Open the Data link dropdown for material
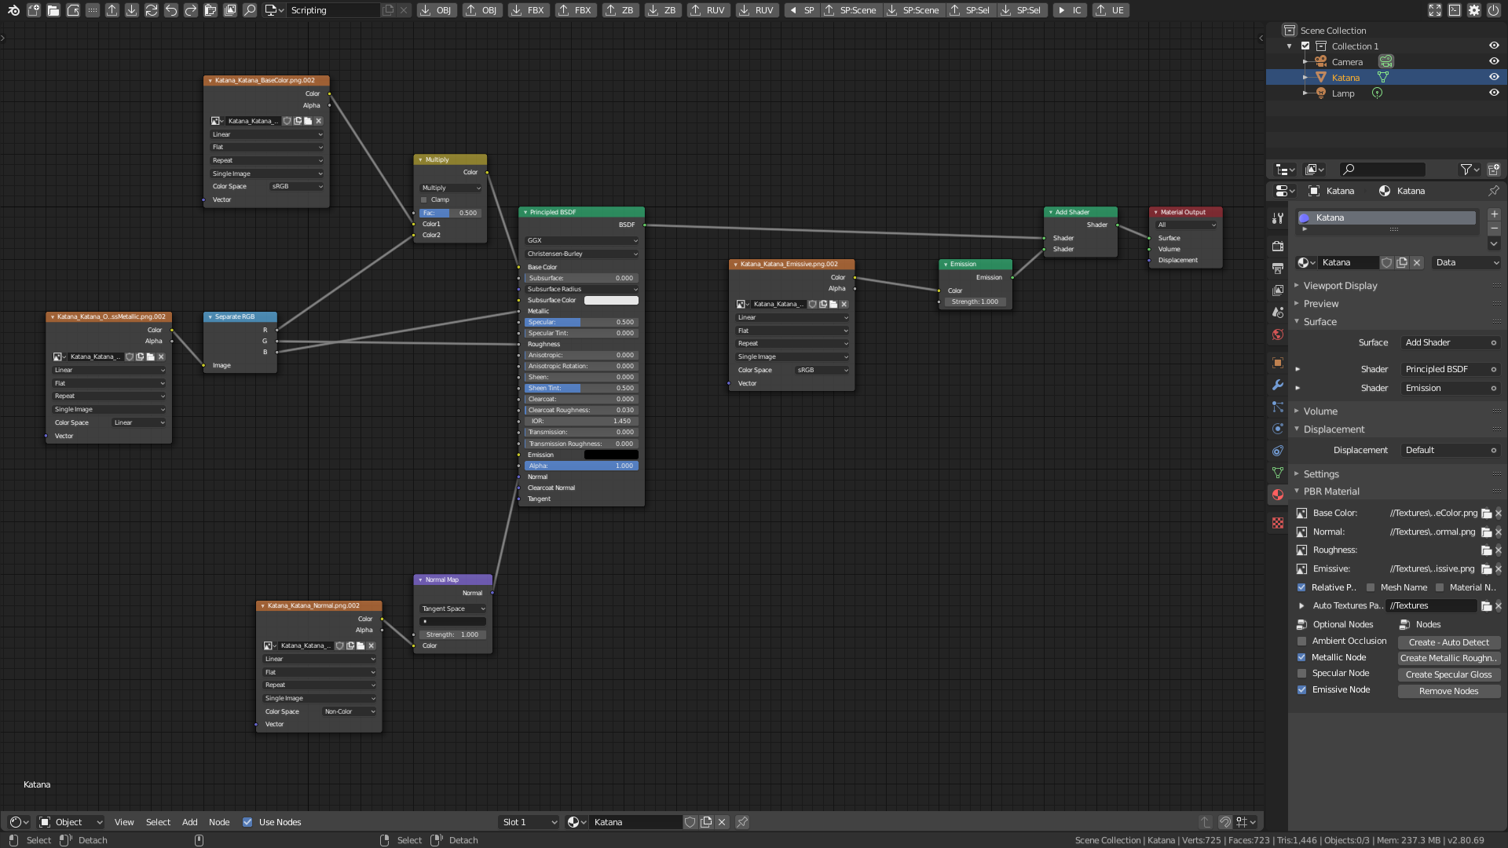This screenshot has height=848, width=1508. pyautogui.click(x=1466, y=262)
